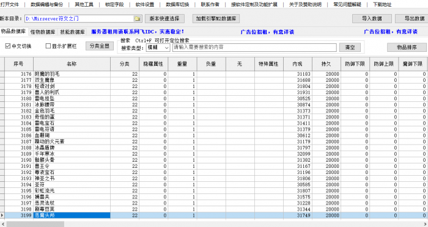The height and width of the screenshot is (227, 428).
Task: Open the 数据库切换 menu
Action: 177,4
